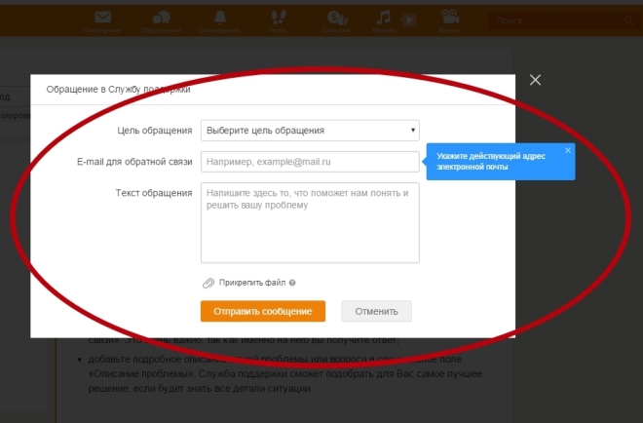Click the Отправить сообщение button
This screenshot has width=643, height=423.
(263, 312)
